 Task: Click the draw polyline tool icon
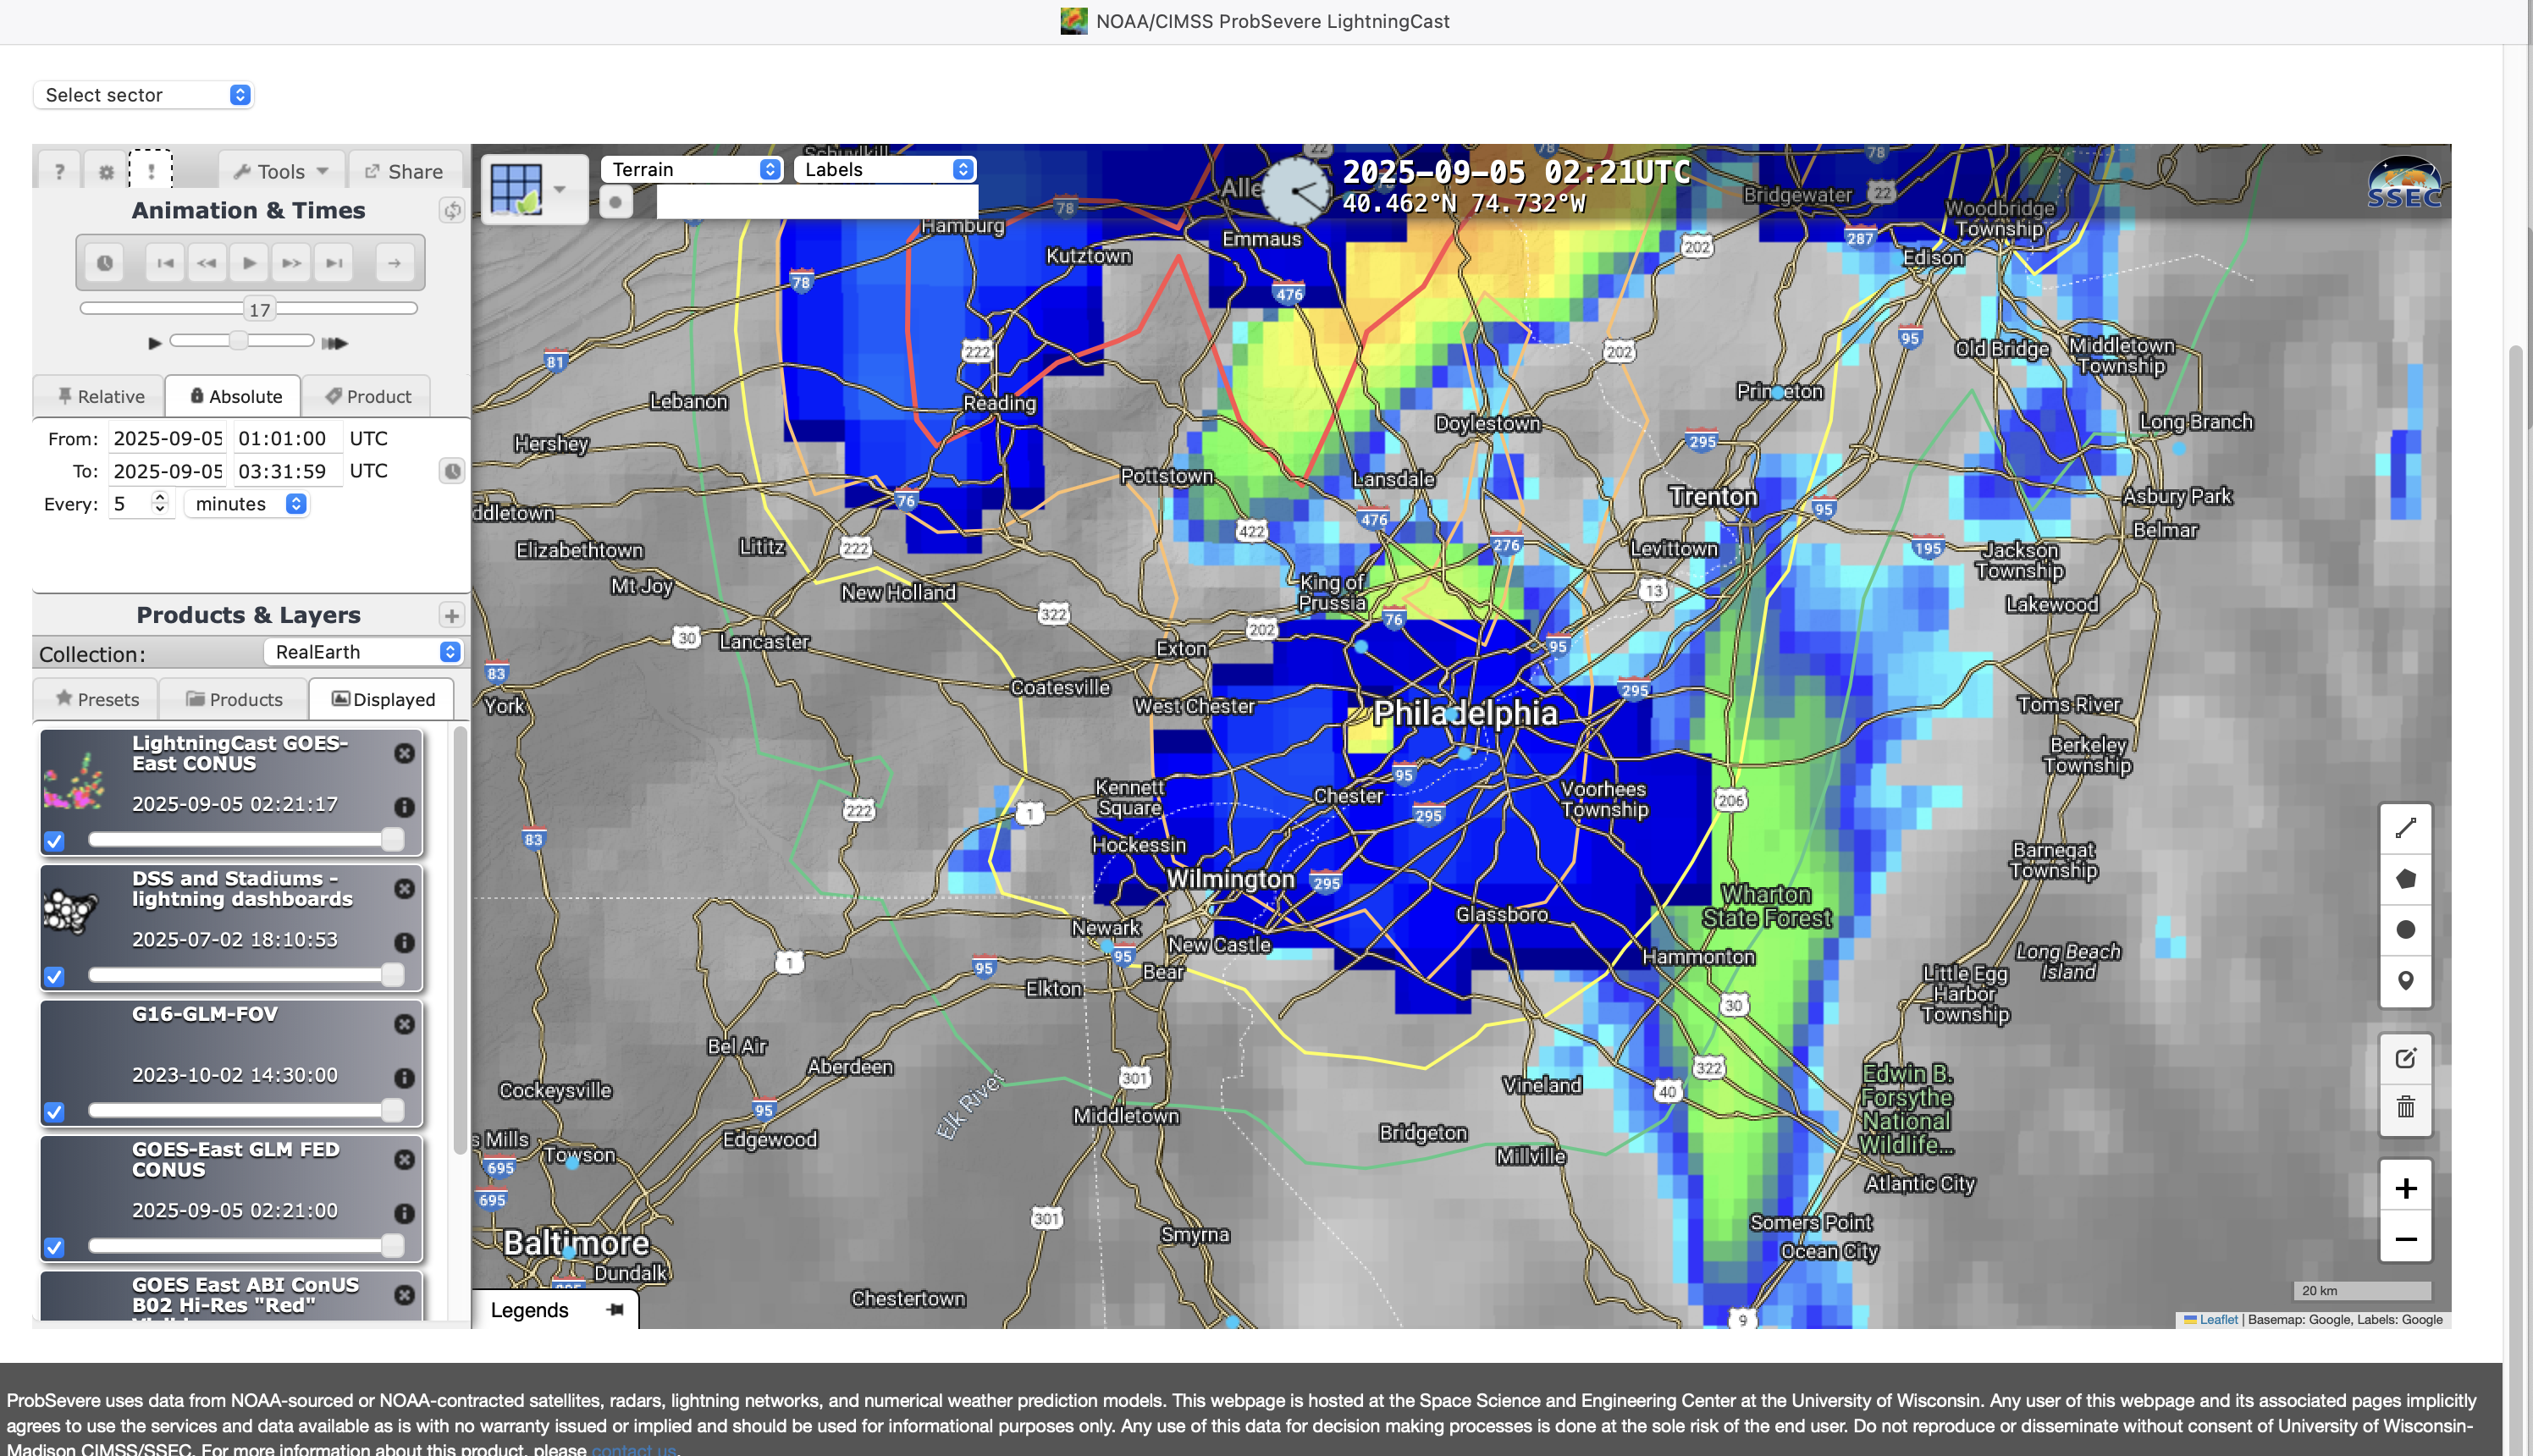click(2405, 828)
